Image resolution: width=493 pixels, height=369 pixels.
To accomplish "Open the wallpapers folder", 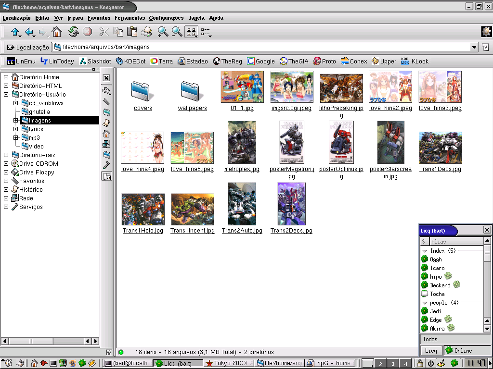I will (192, 96).
